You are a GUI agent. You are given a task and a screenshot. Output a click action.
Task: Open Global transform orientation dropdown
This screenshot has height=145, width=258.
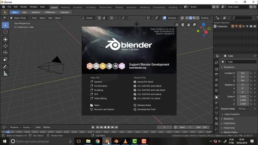click(x=89, y=18)
